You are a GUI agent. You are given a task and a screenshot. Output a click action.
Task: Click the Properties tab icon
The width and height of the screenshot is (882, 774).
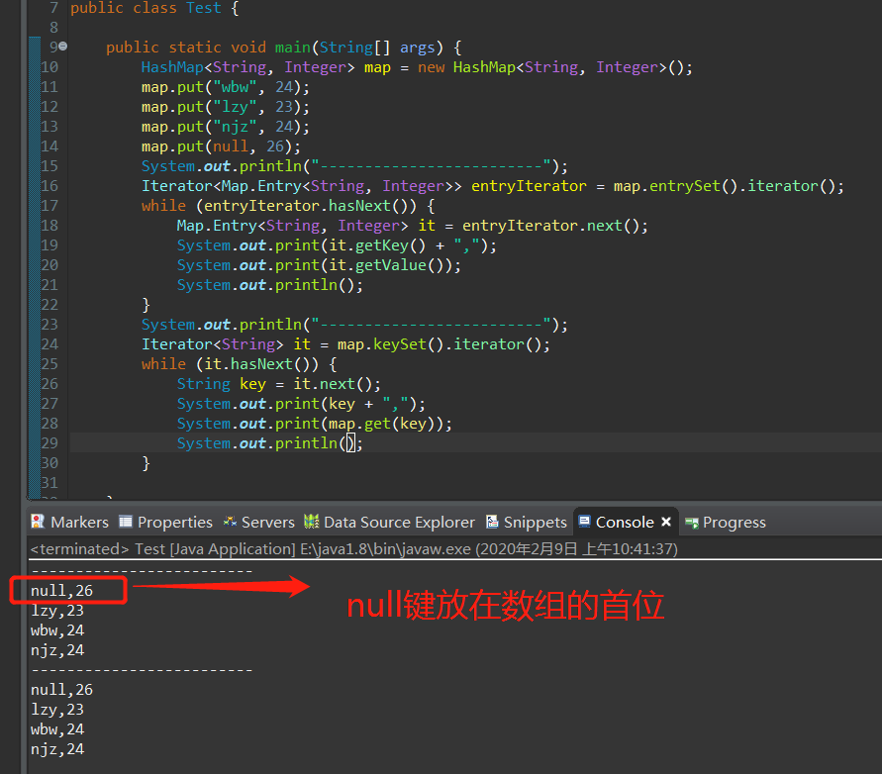pos(126,522)
